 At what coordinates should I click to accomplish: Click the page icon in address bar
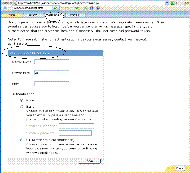pyautogui.click(x=16, y=3)
